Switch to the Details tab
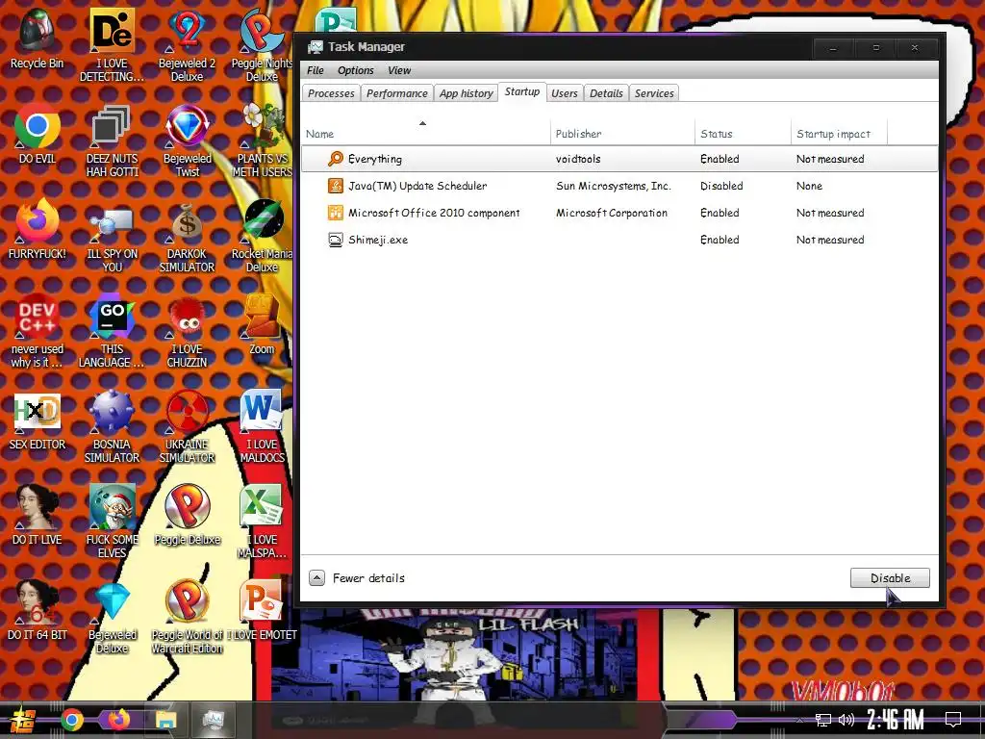985x739 pixels. 606,93
